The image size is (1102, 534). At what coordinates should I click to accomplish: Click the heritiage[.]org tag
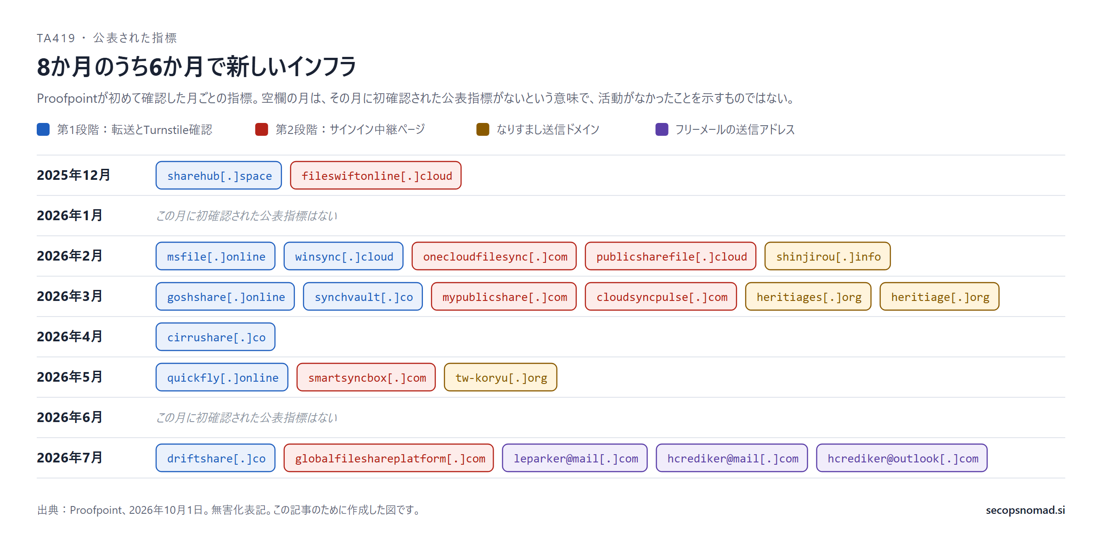pyautogui.click(x=940, y=296)
